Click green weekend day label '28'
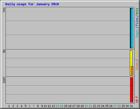Screen dimensions: 140x109 coord(119,106)
